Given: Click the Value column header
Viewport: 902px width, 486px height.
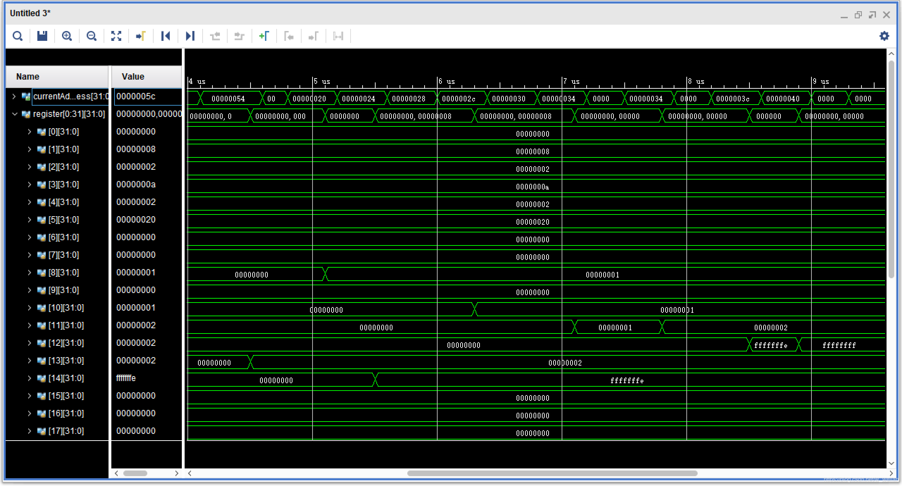Looking at the screenshot, I should click(x=133, y=77).
